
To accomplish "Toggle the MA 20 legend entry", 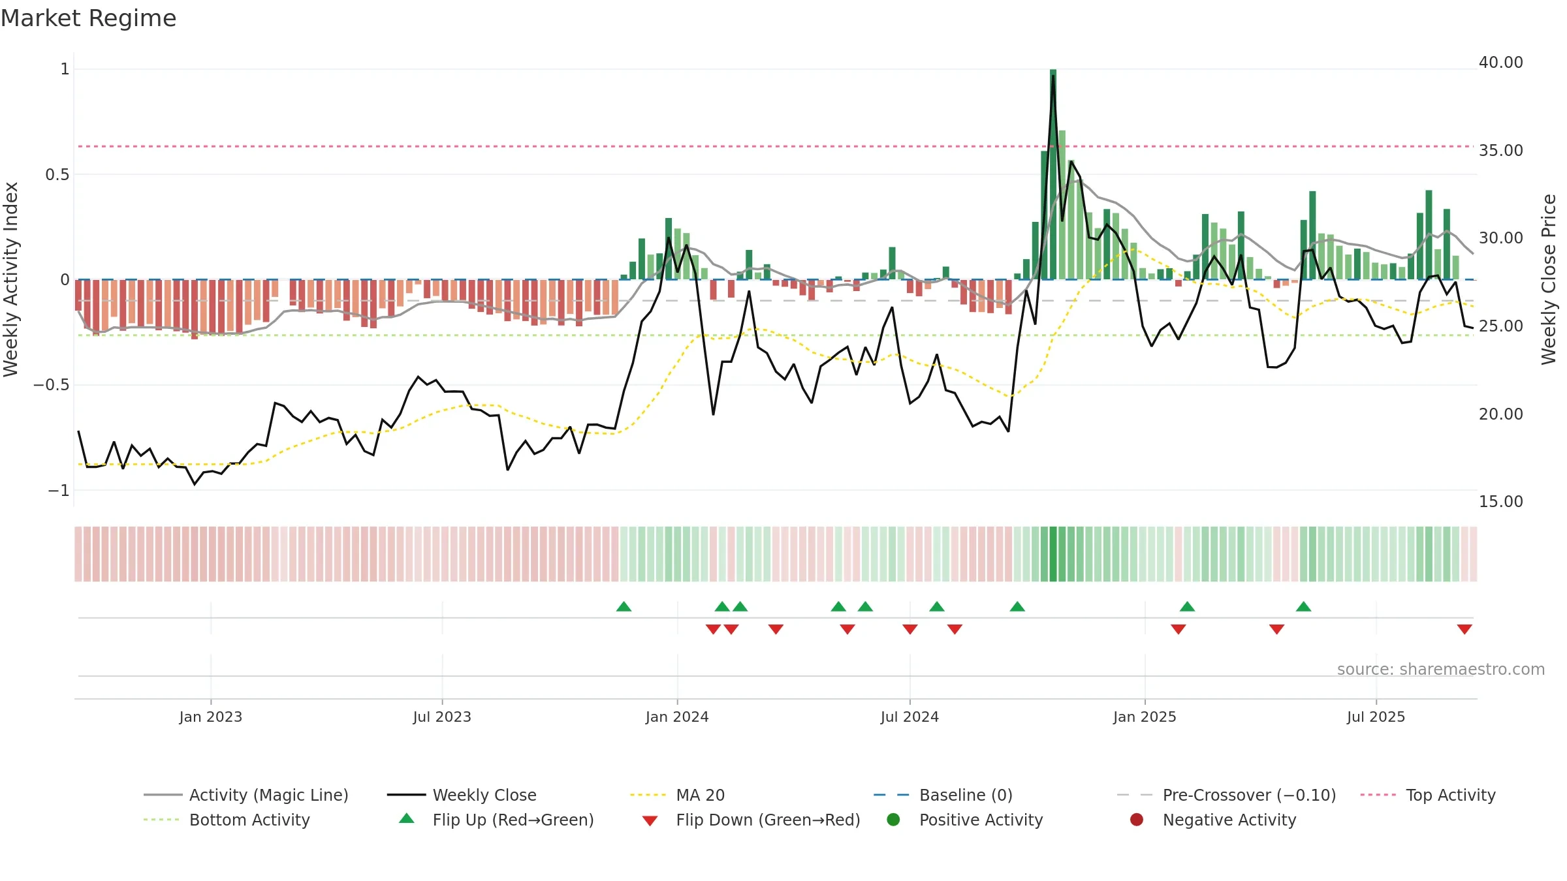I will coord(678,795).
